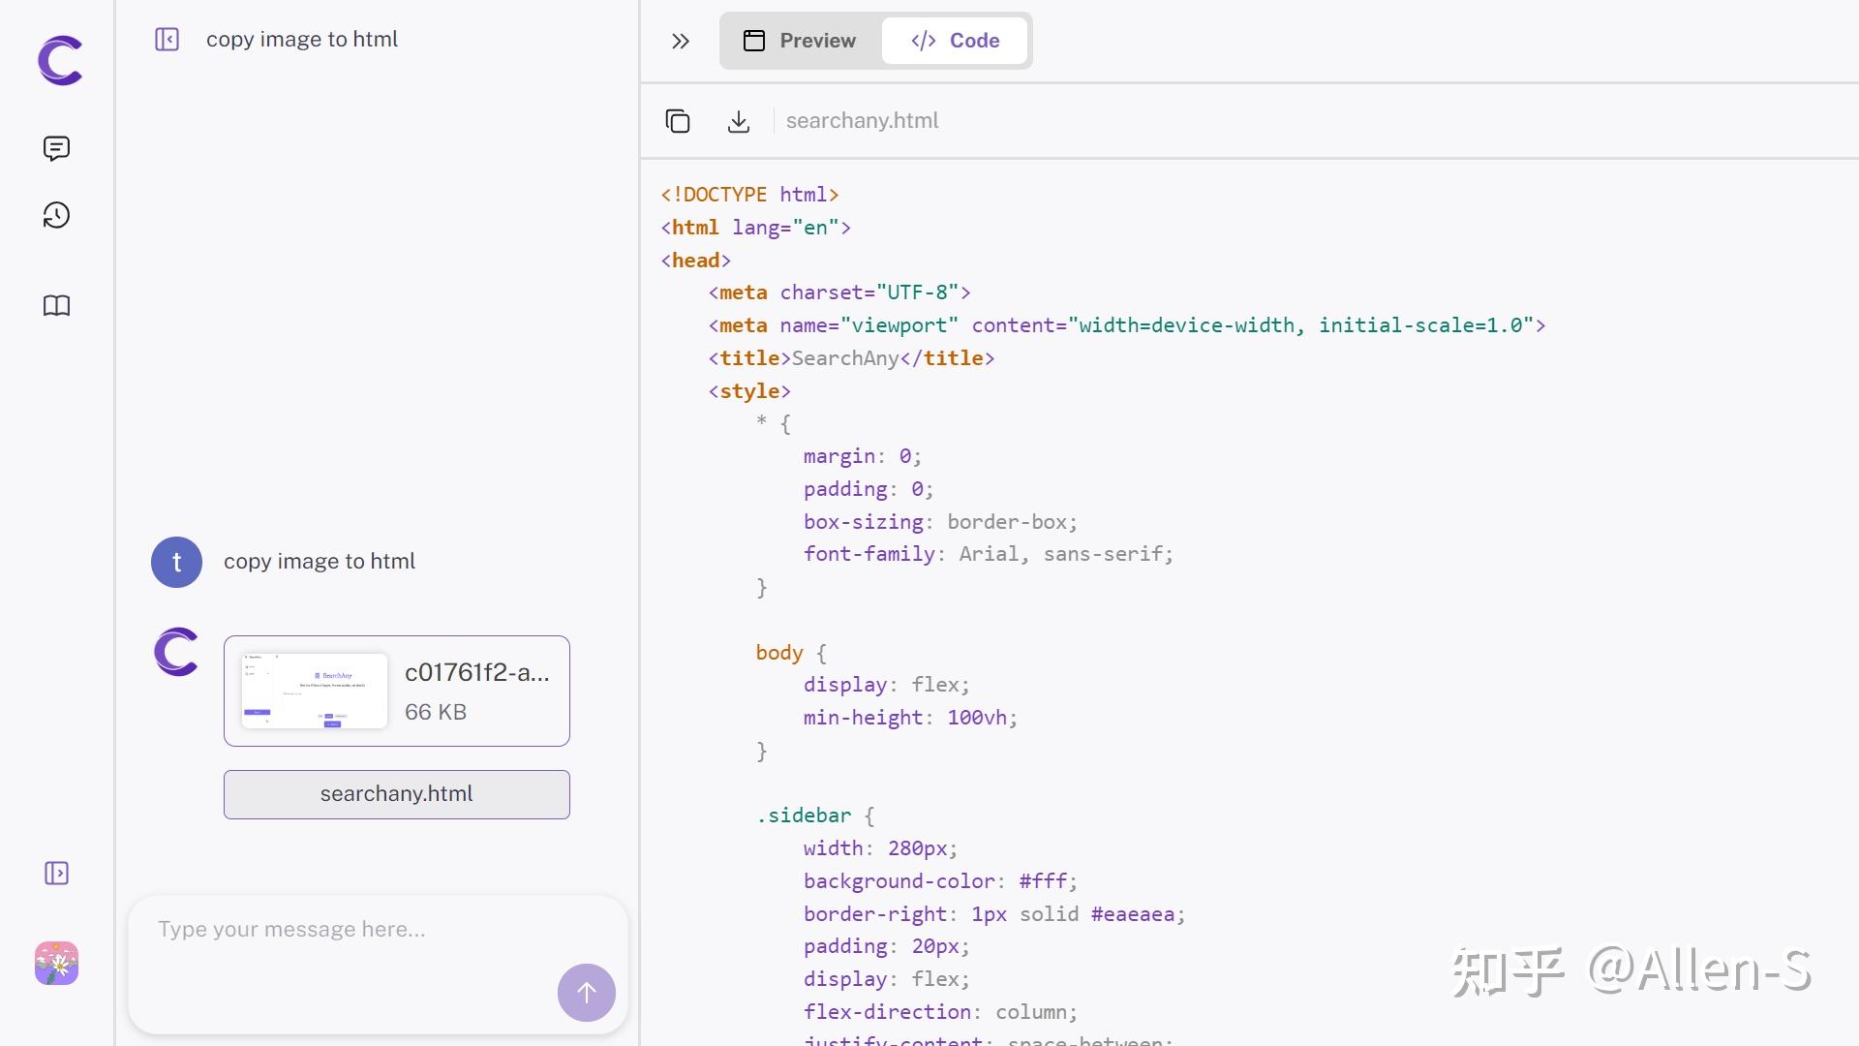The height and width of the screenshot is (1046, 1859).
Task: Open the c01761f2 image attachment card
Action: pyautogui.click(x=476, y=691)
